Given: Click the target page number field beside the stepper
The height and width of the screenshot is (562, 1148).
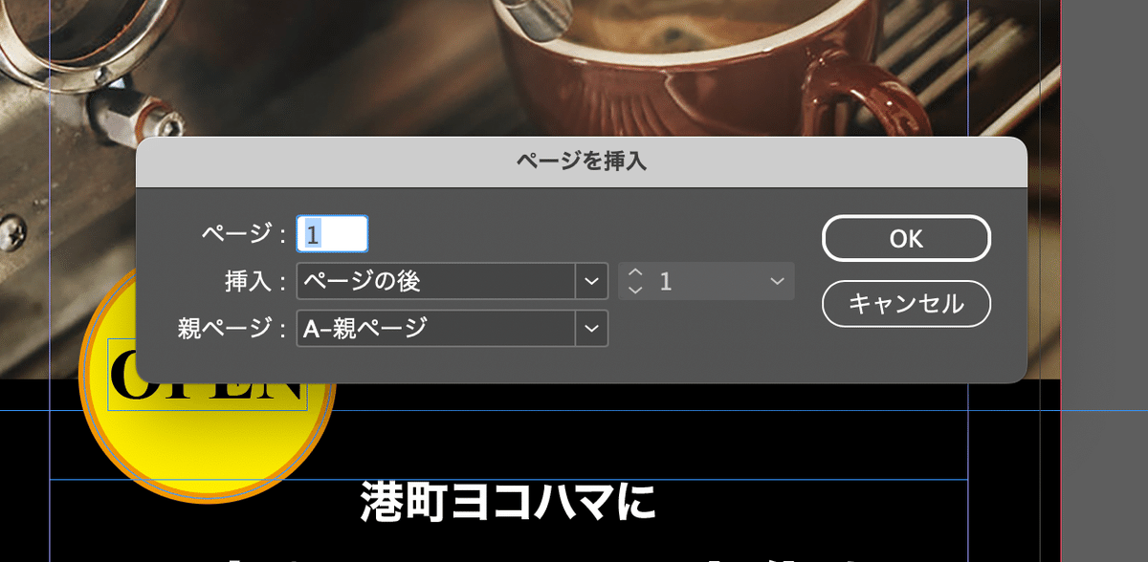Looking at the screenshot, I should tap(706, 281).
